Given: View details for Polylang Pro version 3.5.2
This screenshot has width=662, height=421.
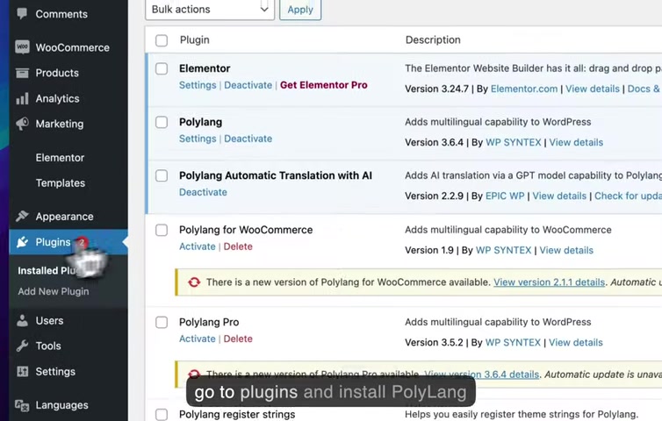Looking at the screenshot, I should [575, 343].
